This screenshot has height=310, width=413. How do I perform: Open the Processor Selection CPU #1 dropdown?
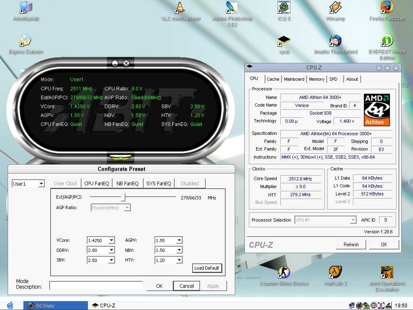[353, 220]
